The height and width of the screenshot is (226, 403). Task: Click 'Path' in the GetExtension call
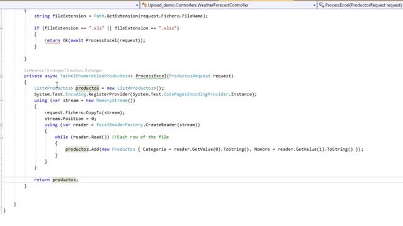[99, 16]
